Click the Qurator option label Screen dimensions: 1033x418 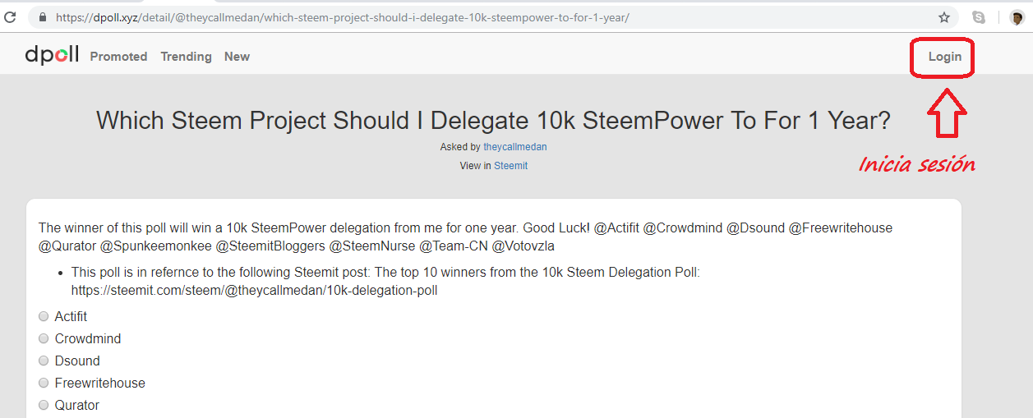click(x=77, y=405)
